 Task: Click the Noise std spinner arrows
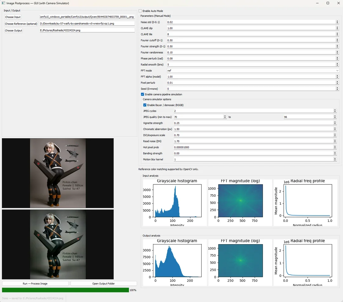pos(337,22)
